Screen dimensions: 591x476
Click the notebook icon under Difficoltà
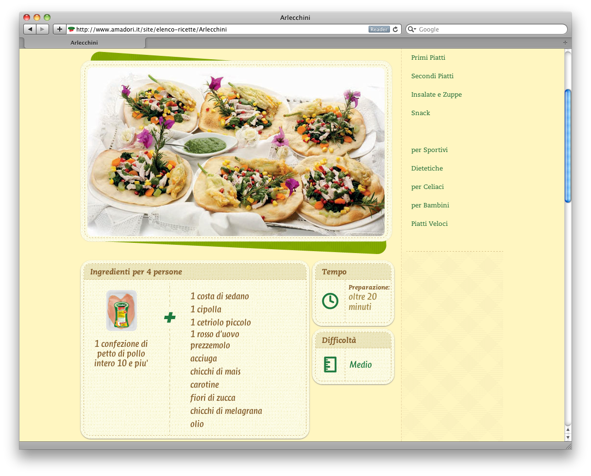tap(330, 364)
